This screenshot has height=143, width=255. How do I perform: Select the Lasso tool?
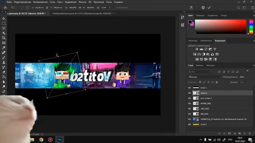[x=4, y=28]
